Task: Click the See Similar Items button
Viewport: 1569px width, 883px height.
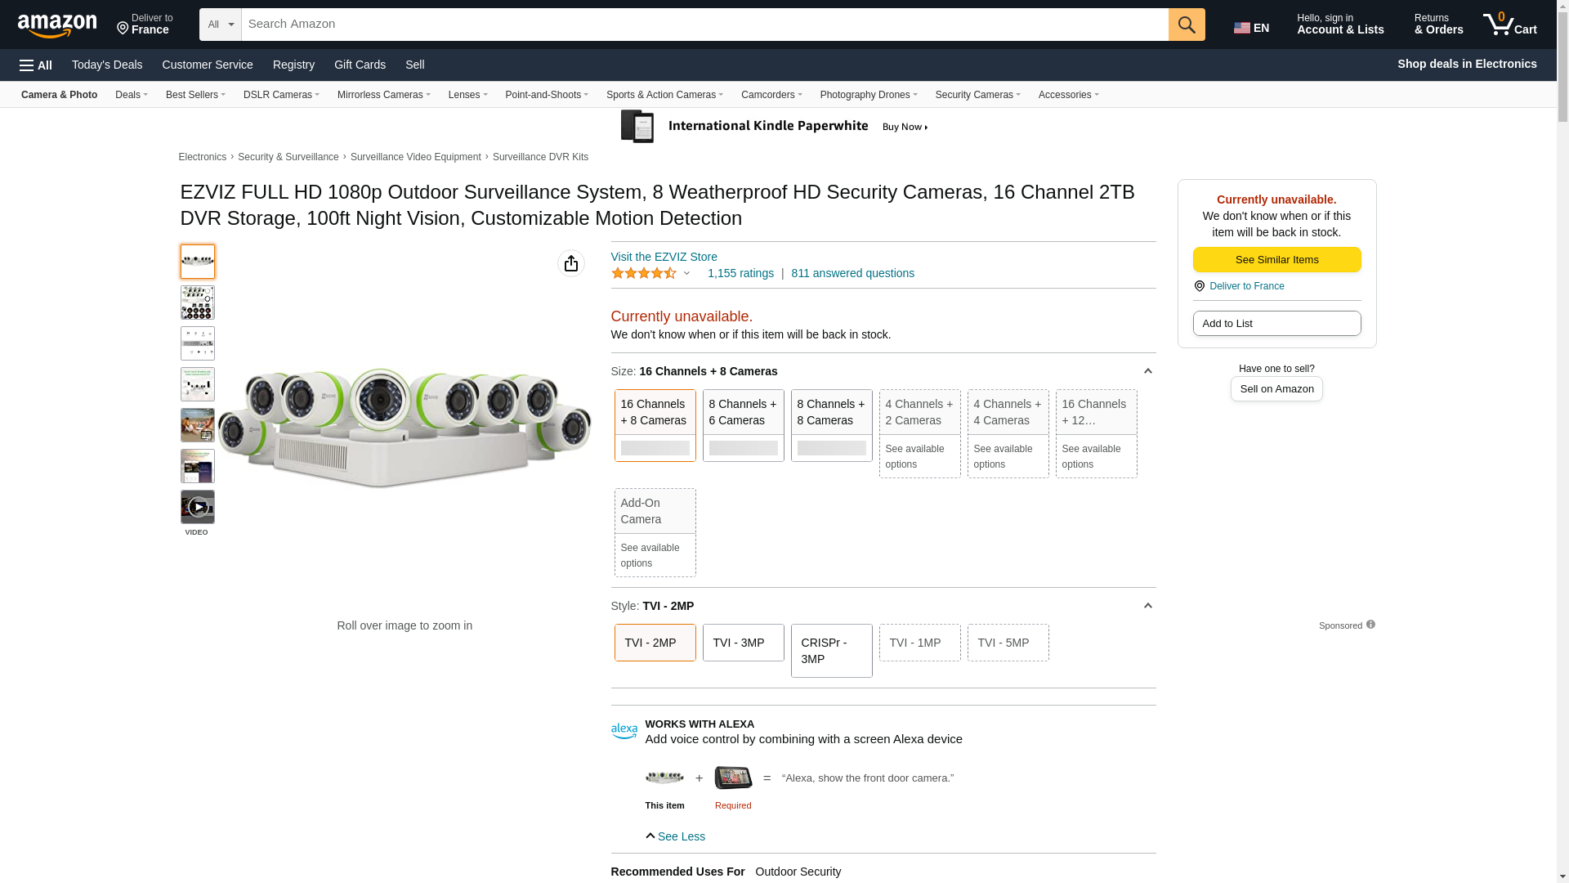Action: click(1276, 260)
